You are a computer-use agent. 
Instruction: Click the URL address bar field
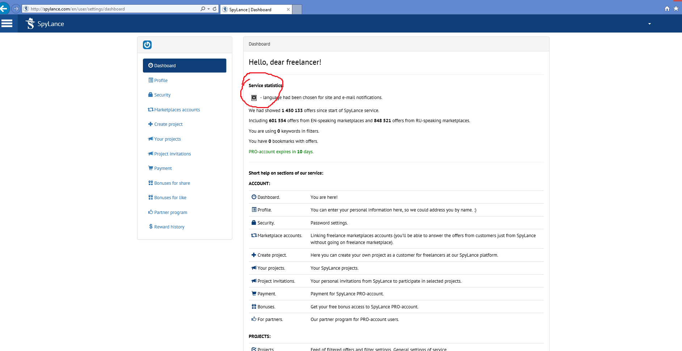pos(112,9)
